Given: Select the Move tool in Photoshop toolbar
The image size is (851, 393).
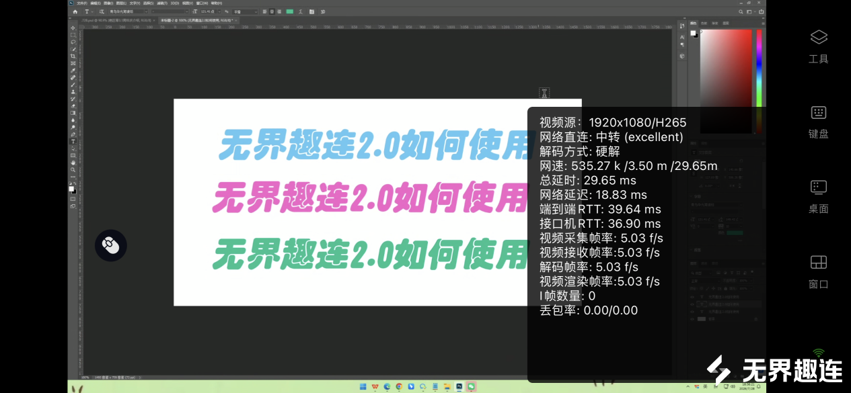Looking at the screenshot, I should coord(73,28).
